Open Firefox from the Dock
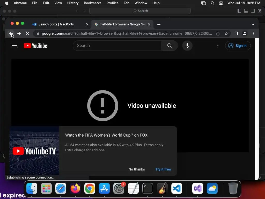This screenshot has width=265, height=199. [75, 188]
